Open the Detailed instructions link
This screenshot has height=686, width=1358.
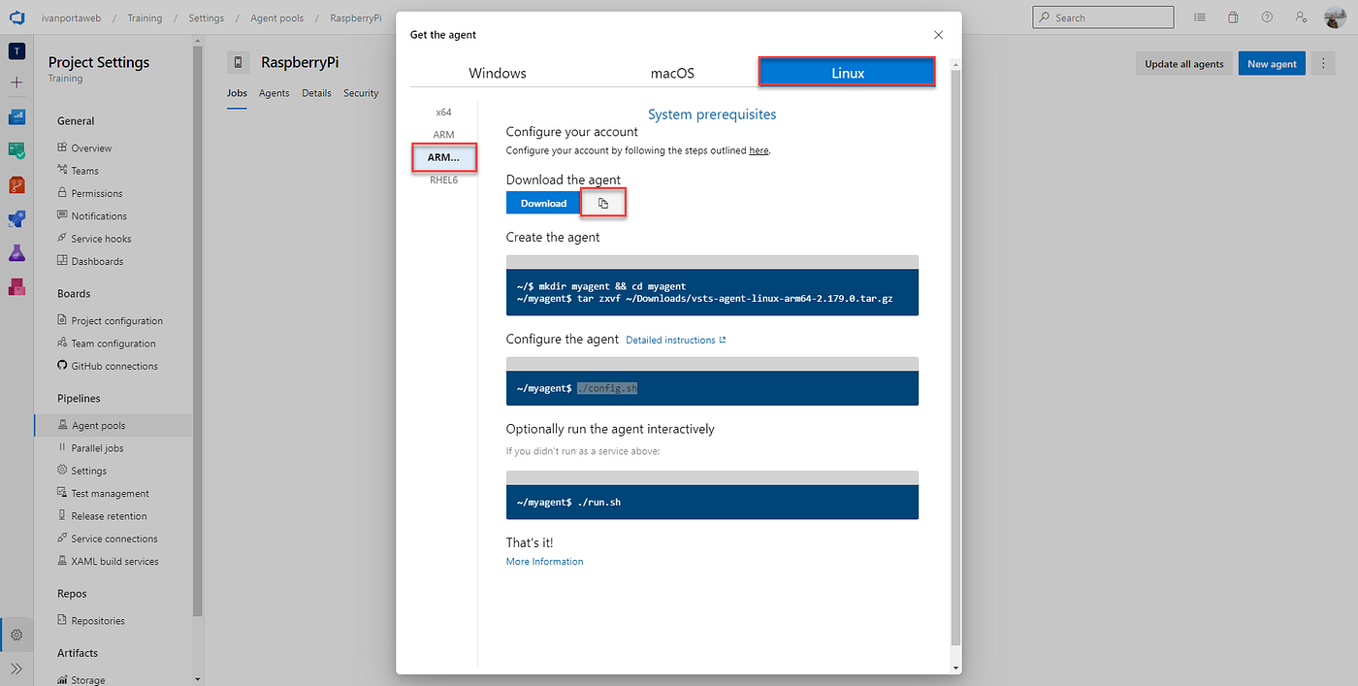click(672, 340)
